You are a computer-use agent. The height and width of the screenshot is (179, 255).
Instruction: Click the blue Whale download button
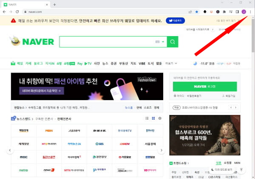pyautogui.click(x=175, y=21)
